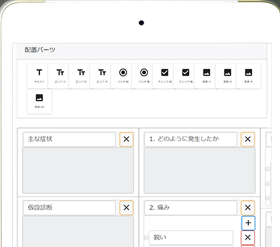Remove the 仮設診断 block with its X
The width and height of the screenshot is (280, 247).
(x=126, y=207)
